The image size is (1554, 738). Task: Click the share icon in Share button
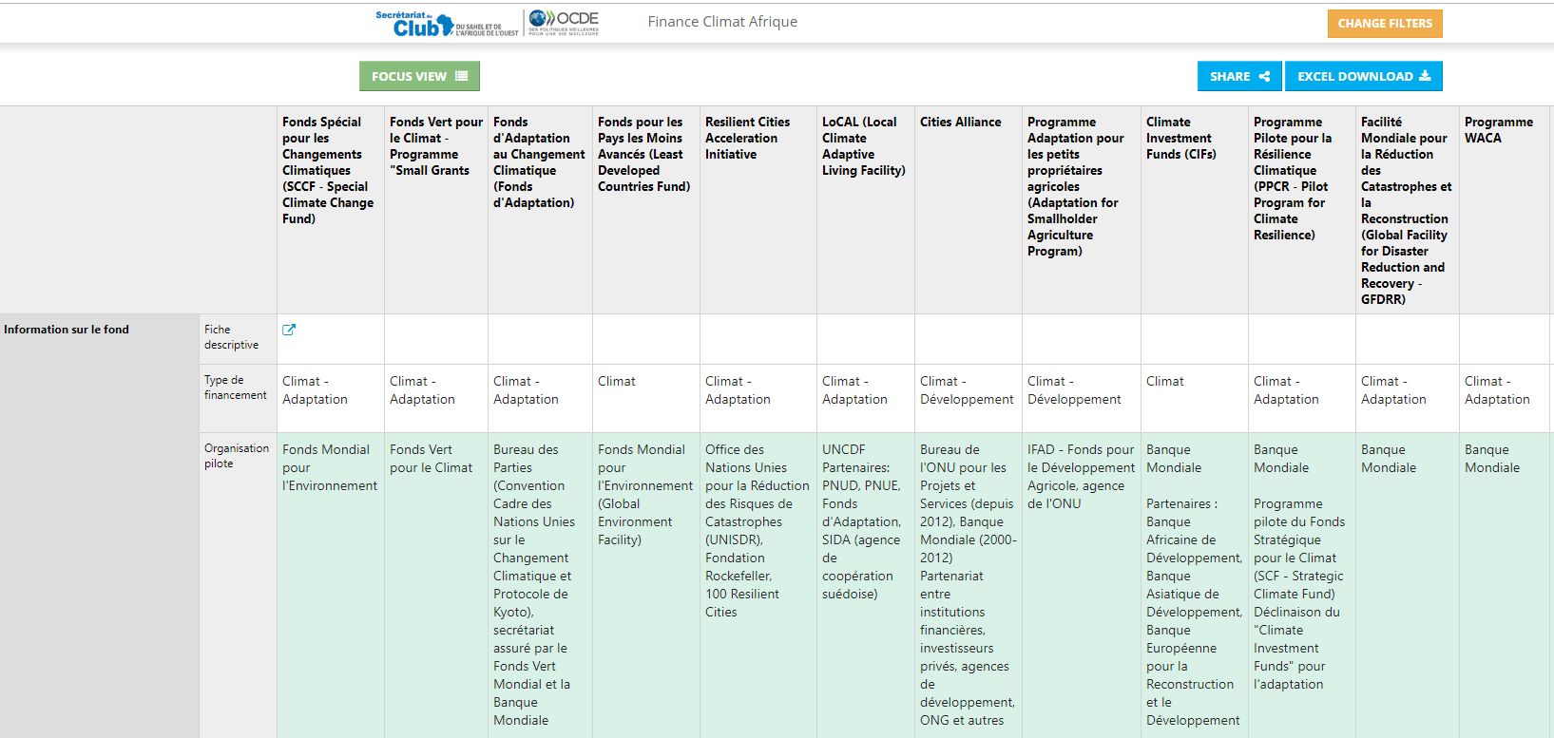coord(1264,77)
